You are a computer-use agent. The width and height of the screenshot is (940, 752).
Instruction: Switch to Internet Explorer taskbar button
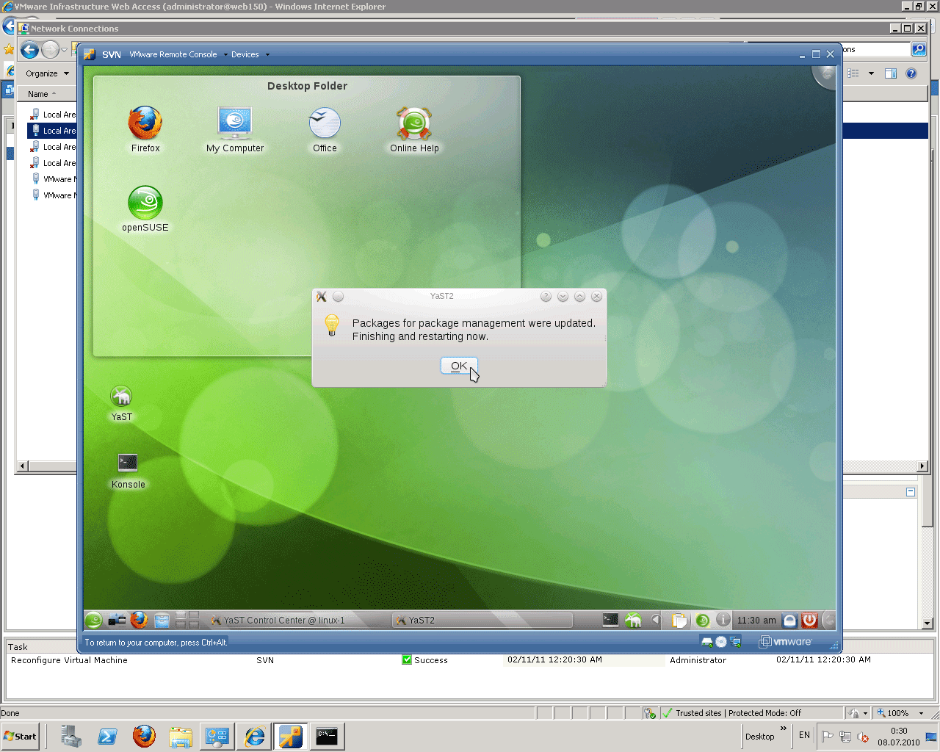[x=254, y=736]
